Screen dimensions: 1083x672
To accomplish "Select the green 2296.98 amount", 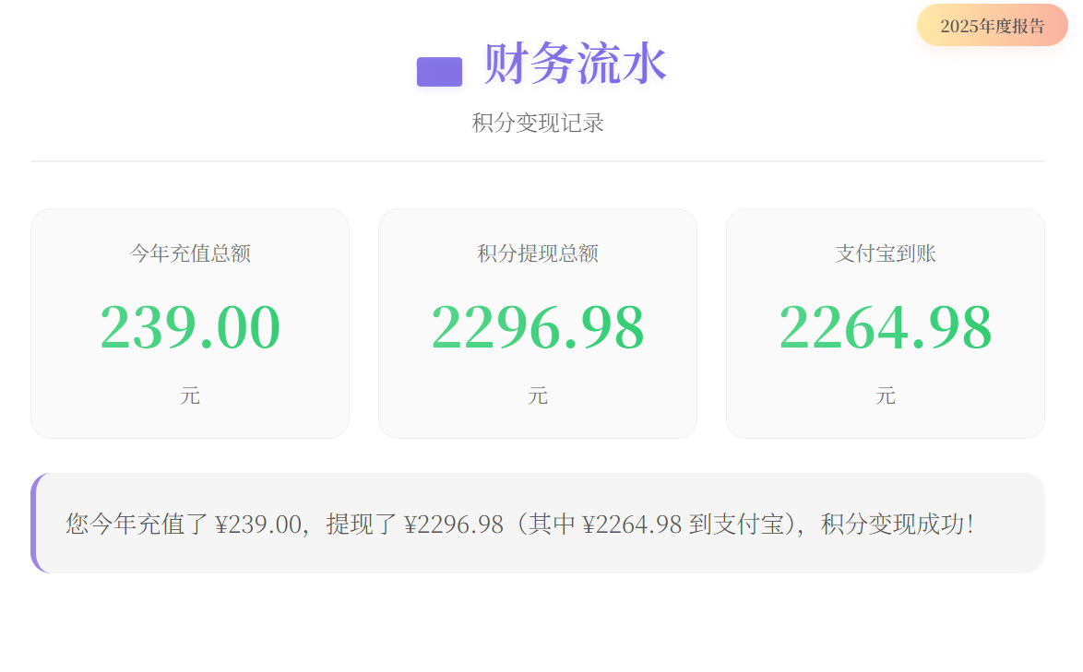I will [x=538, y=327].
